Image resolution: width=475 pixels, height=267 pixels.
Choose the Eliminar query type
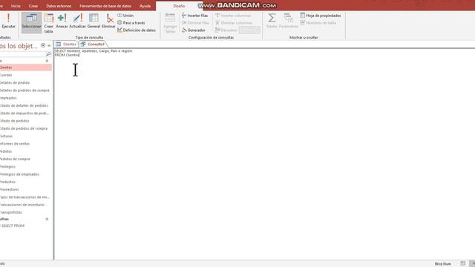pyautogui.click(x=108, y=22)
